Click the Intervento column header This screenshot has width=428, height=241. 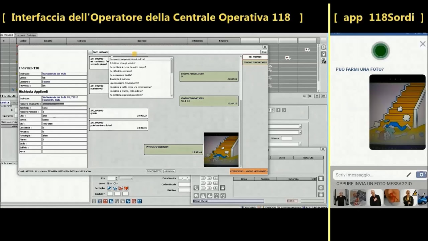pyautogui.click(x=197, y=41)
